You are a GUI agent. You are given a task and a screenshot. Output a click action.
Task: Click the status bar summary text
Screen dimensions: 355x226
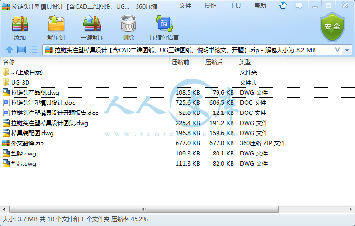pos(75,219)
